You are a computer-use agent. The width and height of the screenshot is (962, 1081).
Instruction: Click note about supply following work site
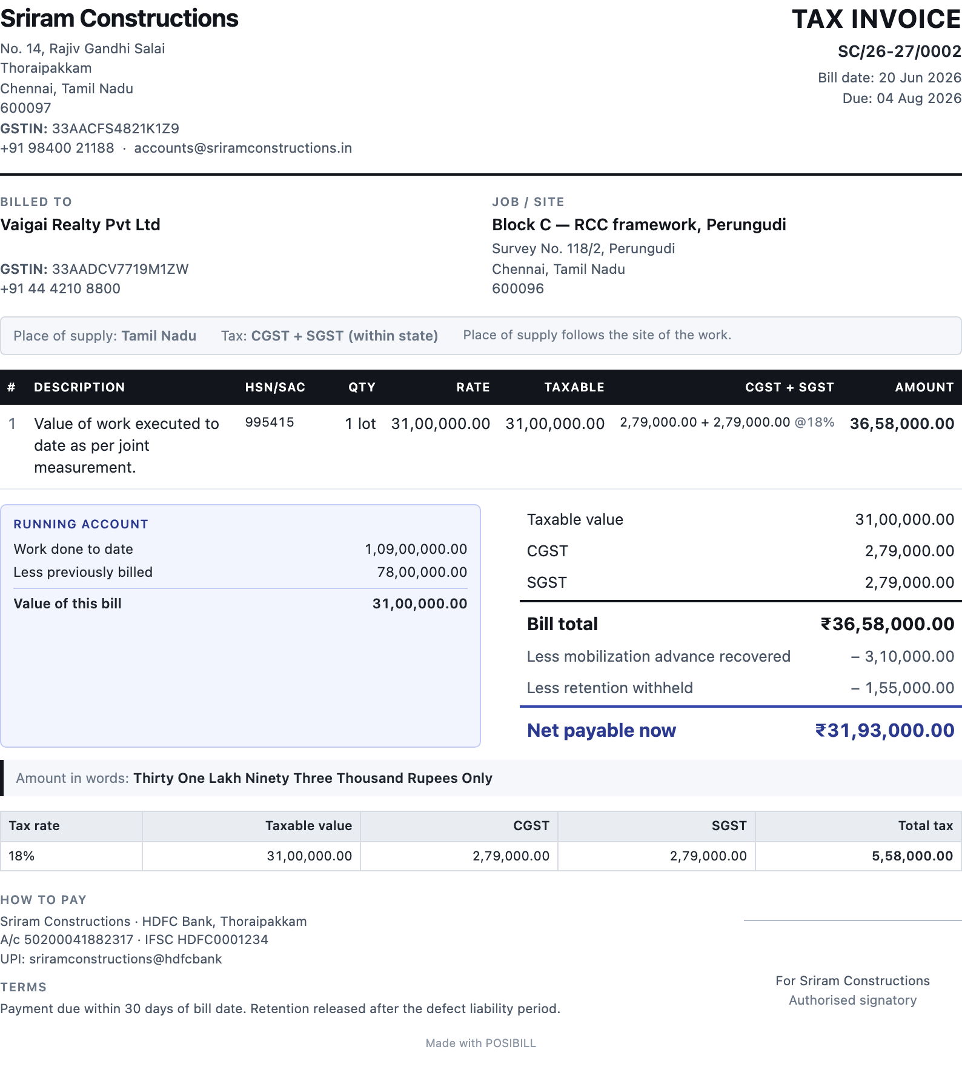pos(597,335)
